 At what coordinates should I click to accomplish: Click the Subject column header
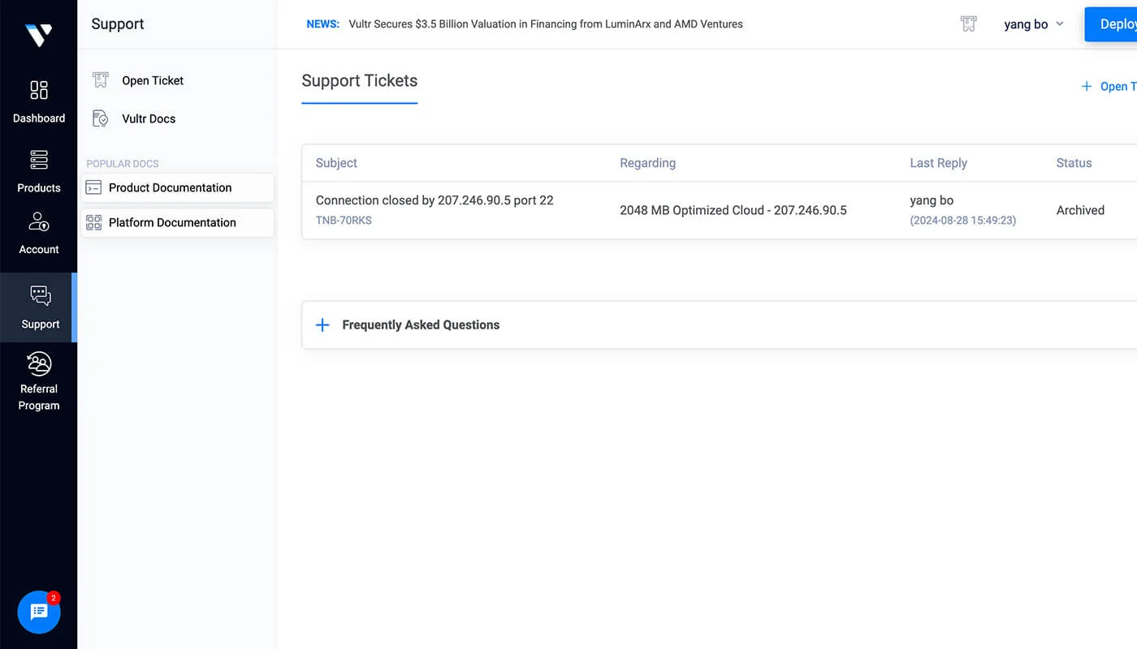point(336,163)
